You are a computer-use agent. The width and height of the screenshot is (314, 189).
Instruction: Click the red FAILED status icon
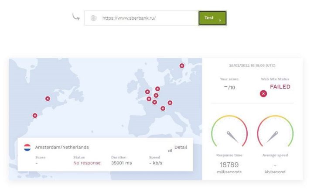(263, 93)
